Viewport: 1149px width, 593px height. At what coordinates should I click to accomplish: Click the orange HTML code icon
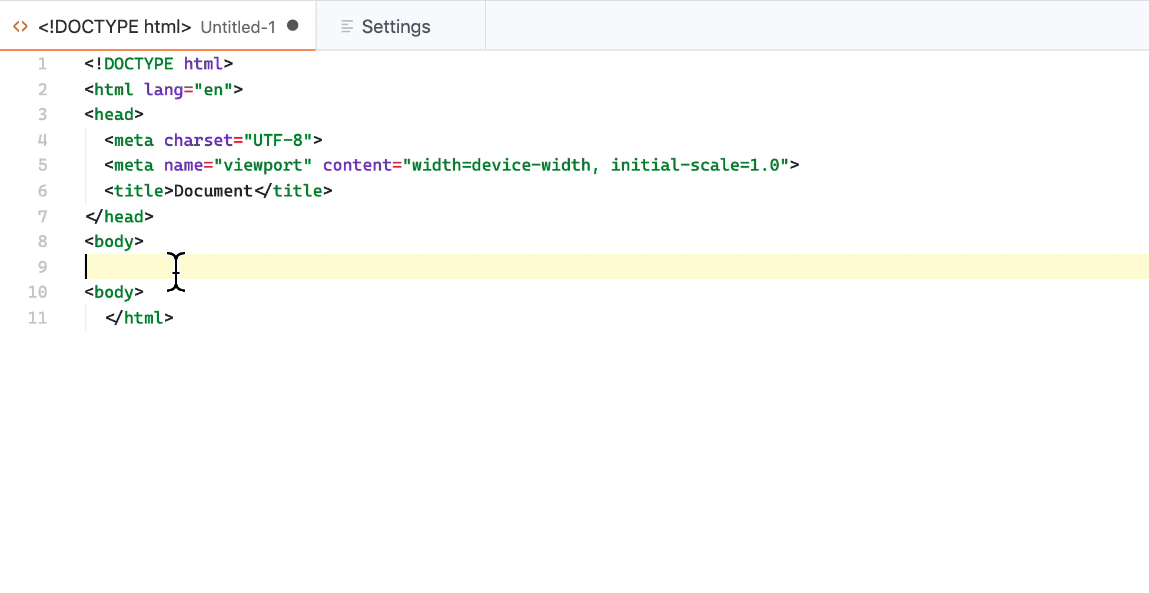(19, 26)
